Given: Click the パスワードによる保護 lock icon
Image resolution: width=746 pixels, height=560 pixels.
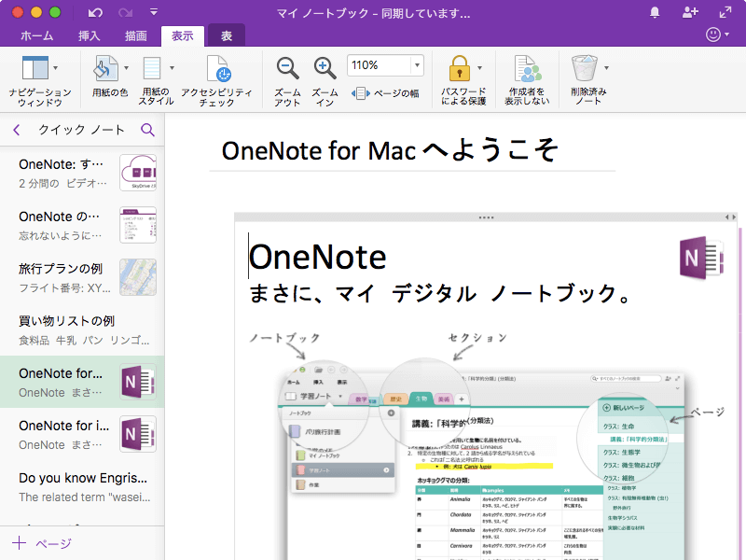Looking at the screenshot, I should tap(459, 68).
